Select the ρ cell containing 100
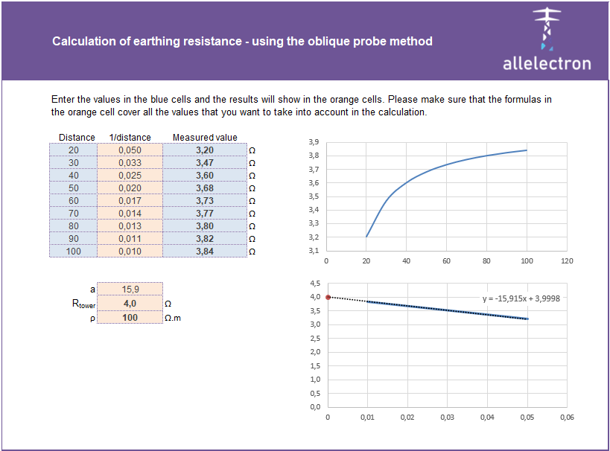Image resolution: width=610 pixels, height=451 pixels. pyautogui.click(x=130, y=318)
